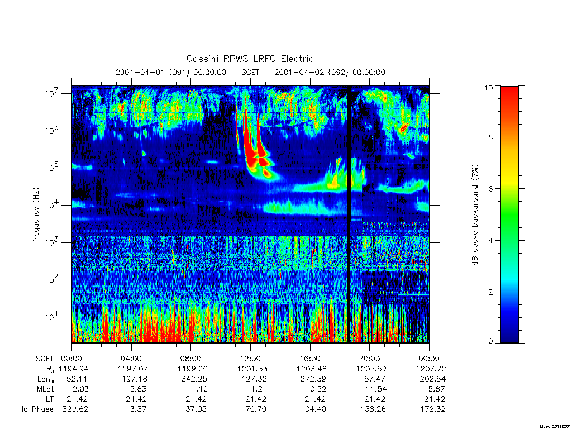Viewport: 572px width, 429px height.
Task: Click the SCET time '20:00'
Action: (369, 359)
